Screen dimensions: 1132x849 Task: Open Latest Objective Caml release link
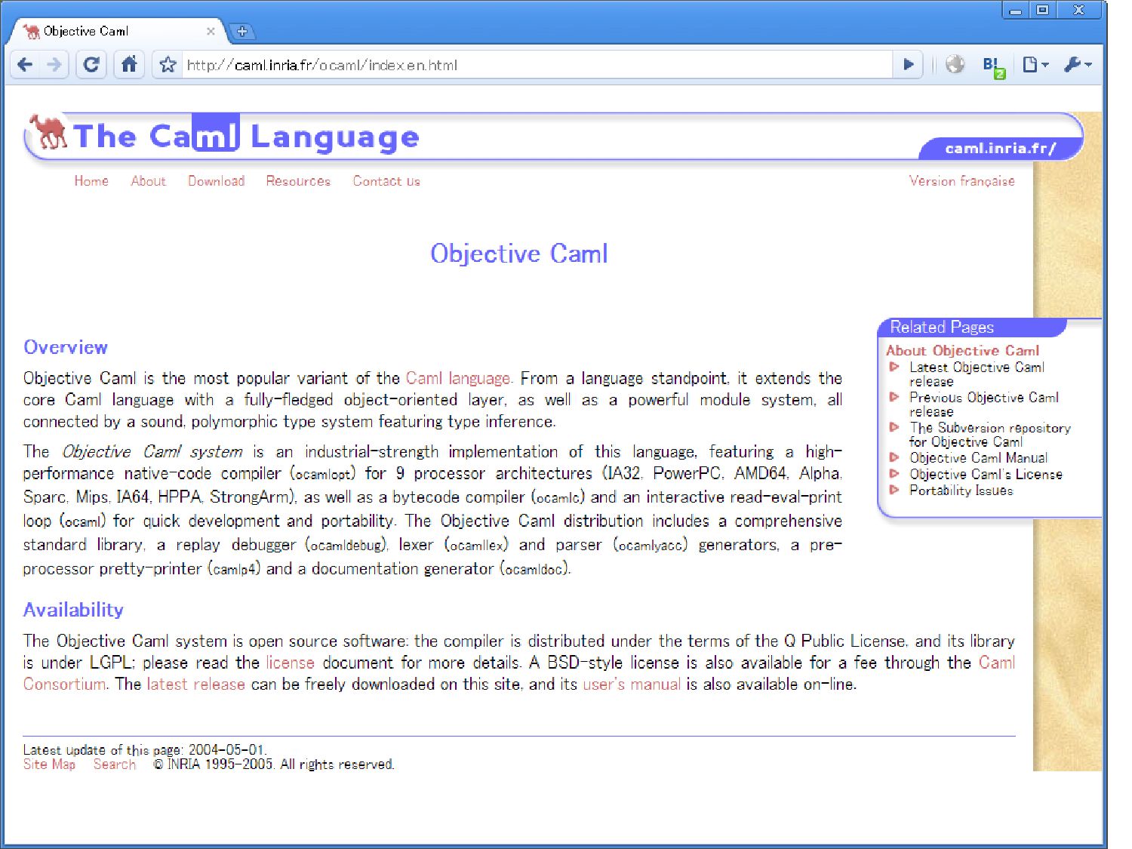tap(977, 374)
